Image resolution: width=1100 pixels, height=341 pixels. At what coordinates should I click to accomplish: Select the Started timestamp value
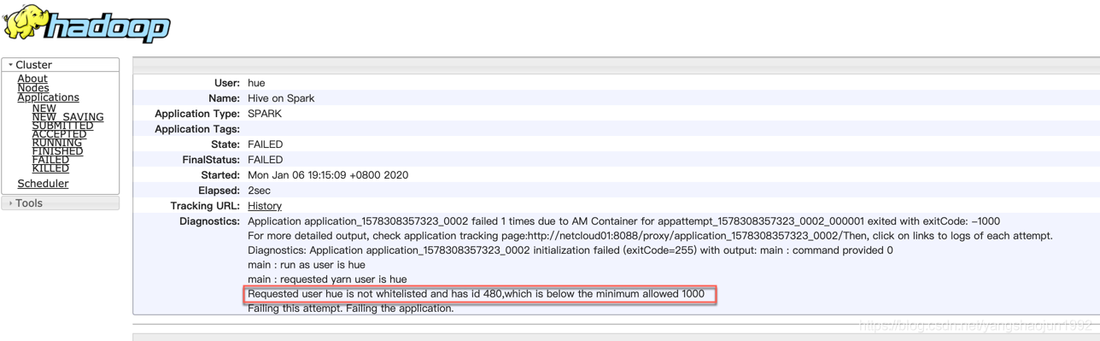[328, 175]
